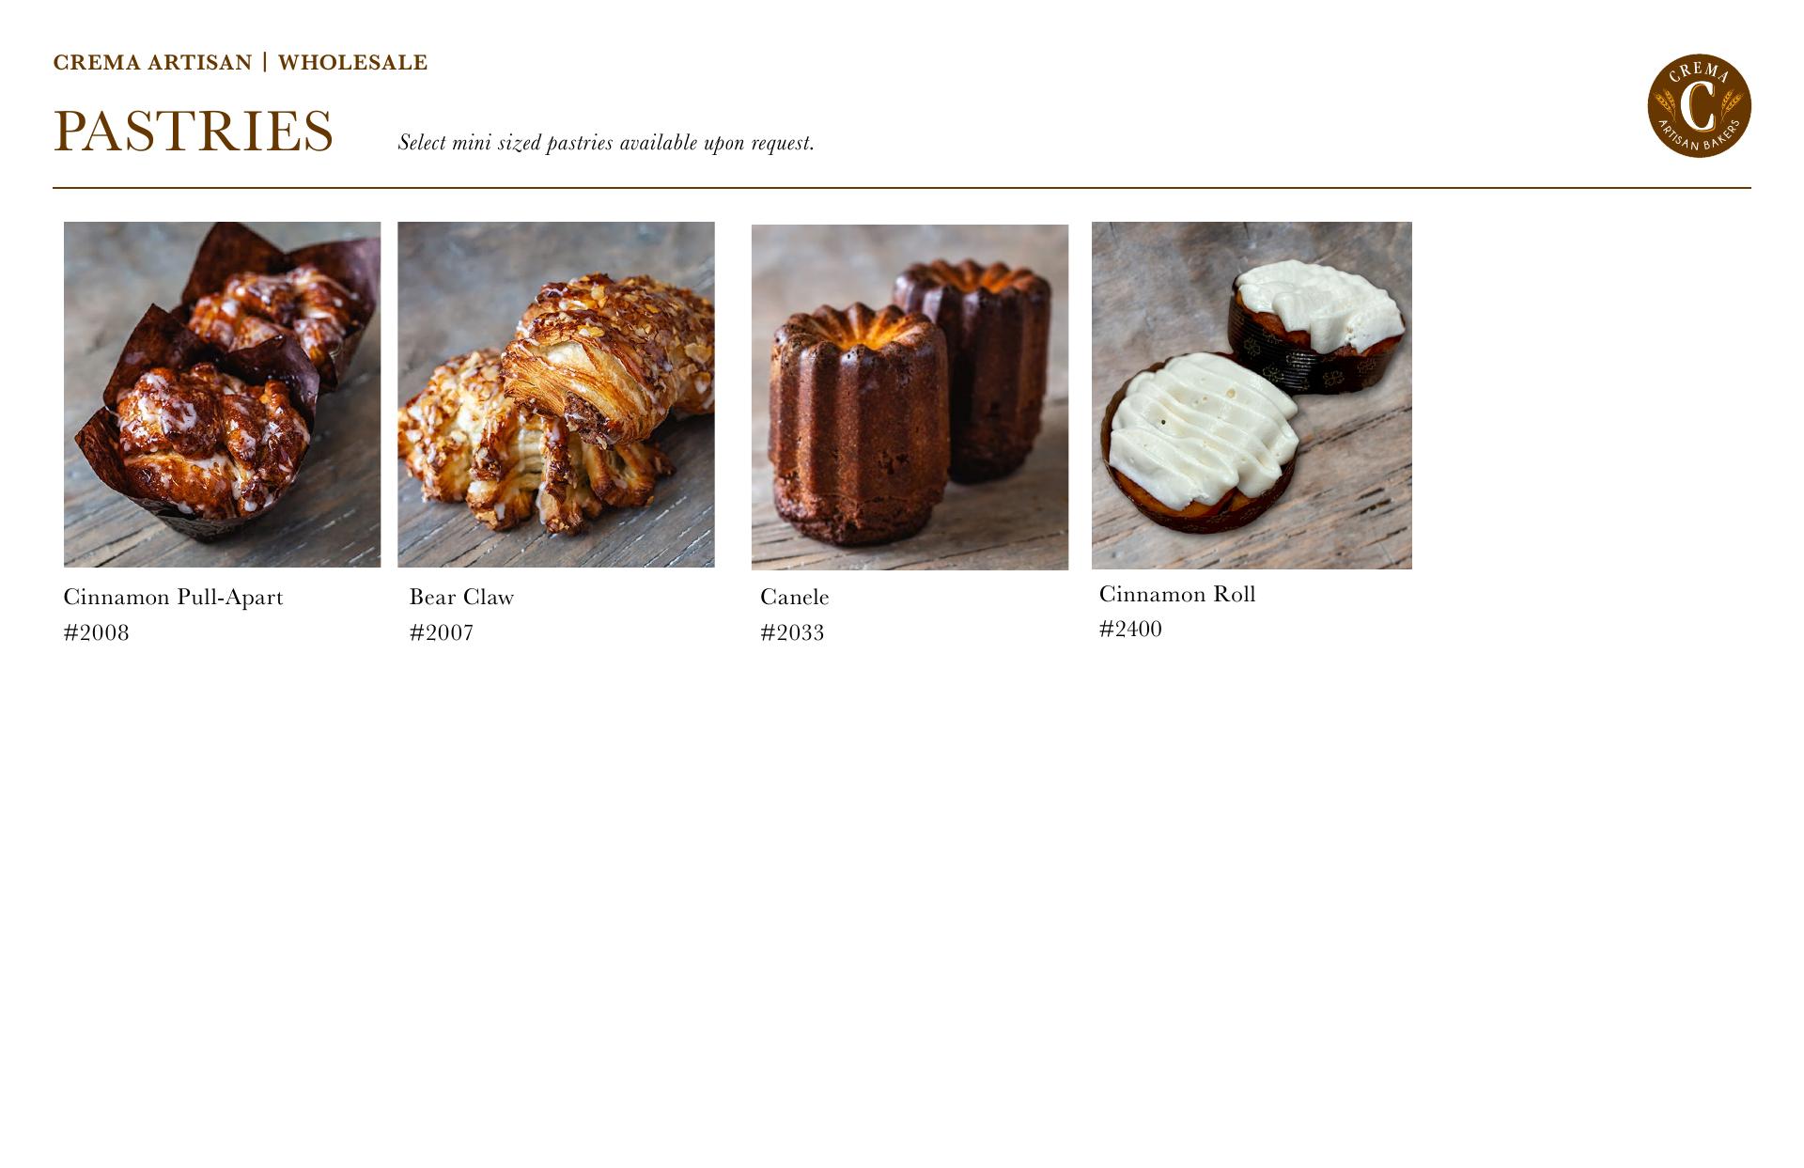This screenshot has width=1804, height=1168.
Task: Click the letter C inside the logo
Action: [1698, 106]
